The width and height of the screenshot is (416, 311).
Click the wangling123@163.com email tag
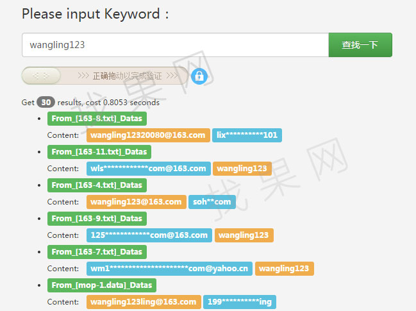tap(137, 202)
